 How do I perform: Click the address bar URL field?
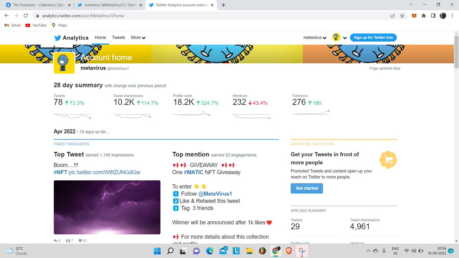(210, 16)
